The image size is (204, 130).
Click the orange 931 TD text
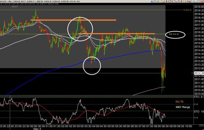click(x=180, y=102)
